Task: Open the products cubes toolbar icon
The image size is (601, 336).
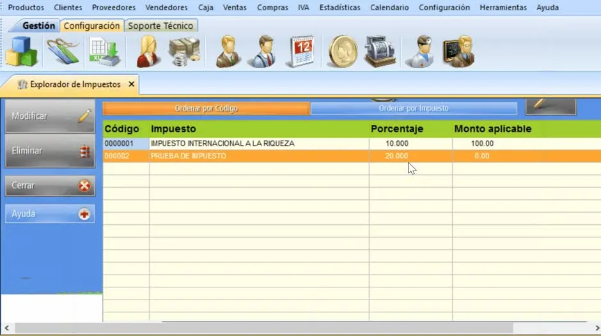Action: coord(22,51)
